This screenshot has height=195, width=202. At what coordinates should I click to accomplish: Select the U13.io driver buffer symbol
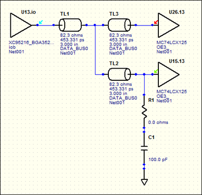click(21, 25)
